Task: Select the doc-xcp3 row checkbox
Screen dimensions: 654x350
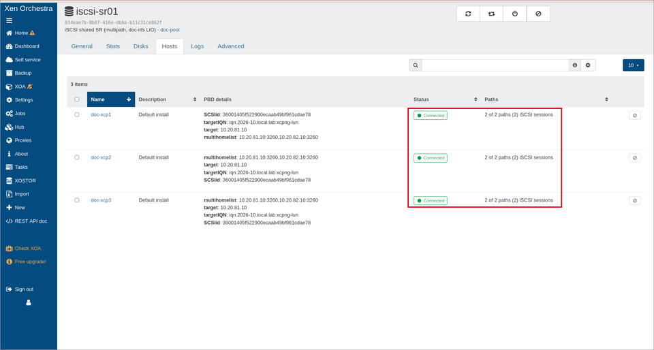Action: pos(77,200)
